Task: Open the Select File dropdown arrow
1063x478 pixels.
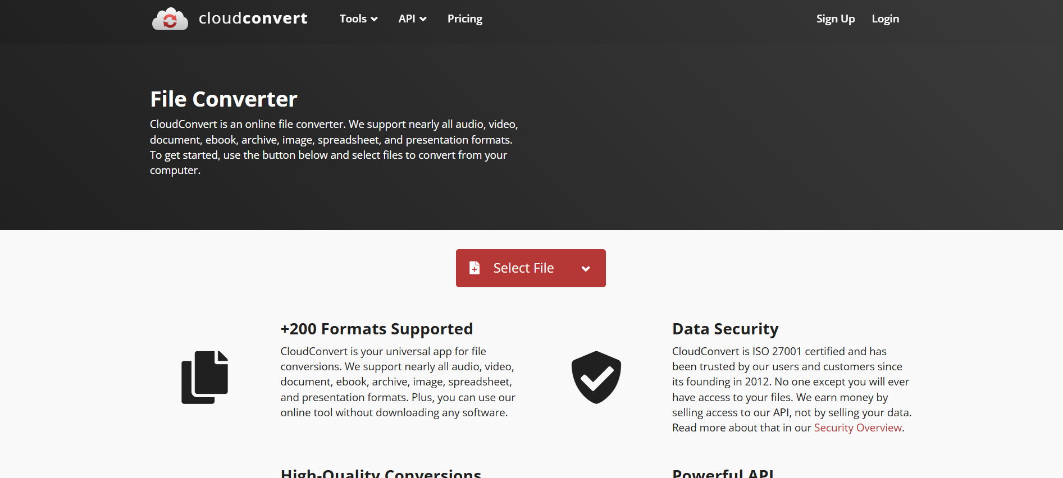Action: point(586,269)
